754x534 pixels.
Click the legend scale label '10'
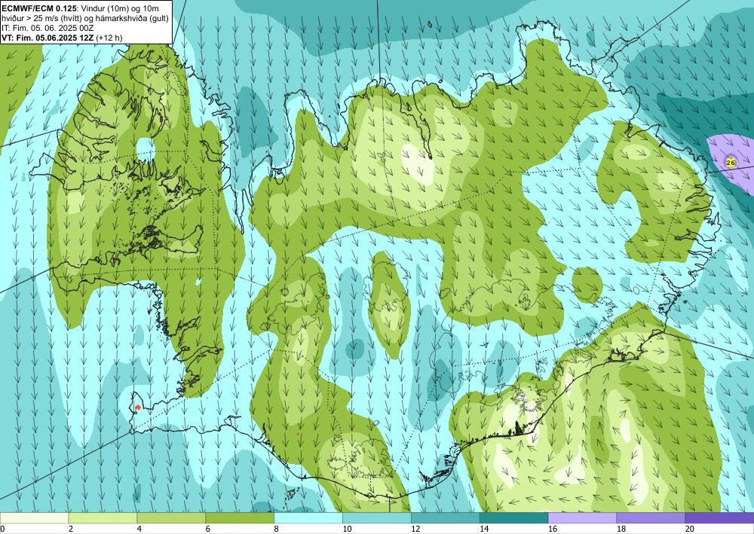point(347,529)
